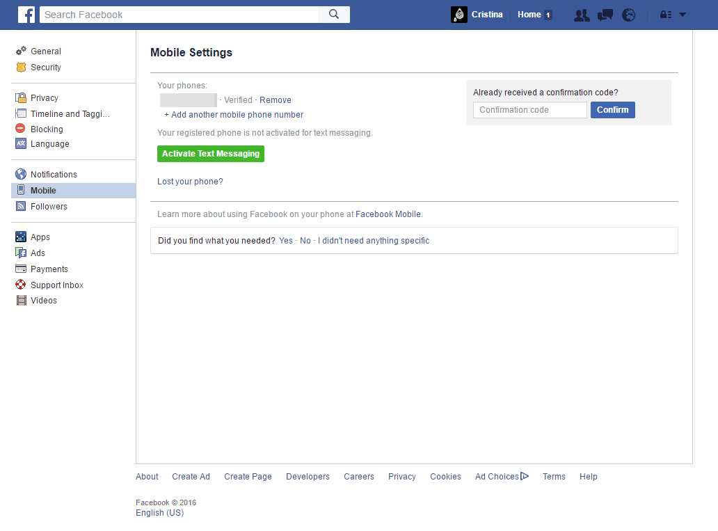The image size is (718, 531).
Task: Click the Timeline and Tagging icon
Action: click(x=21, y=113)
